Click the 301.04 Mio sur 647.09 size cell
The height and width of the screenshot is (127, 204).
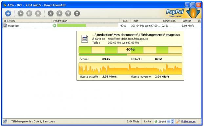(x=146, y=26)
